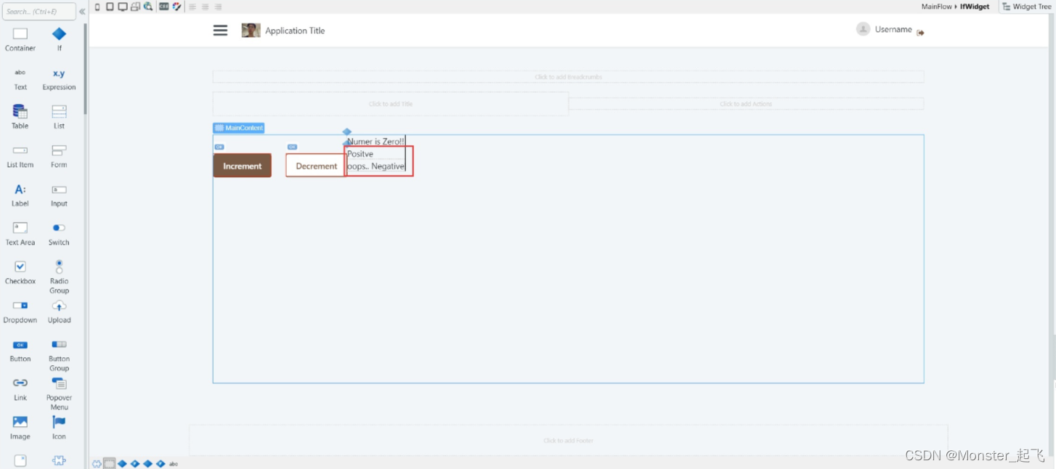Viewport: 1056px width, 469px height.
Task: Select the Button widget in the toolbox
Action: tap(20, 351)
